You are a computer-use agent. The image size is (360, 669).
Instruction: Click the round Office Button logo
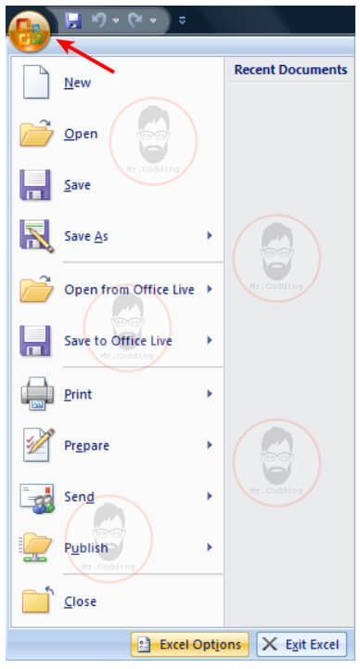[30, 32]
